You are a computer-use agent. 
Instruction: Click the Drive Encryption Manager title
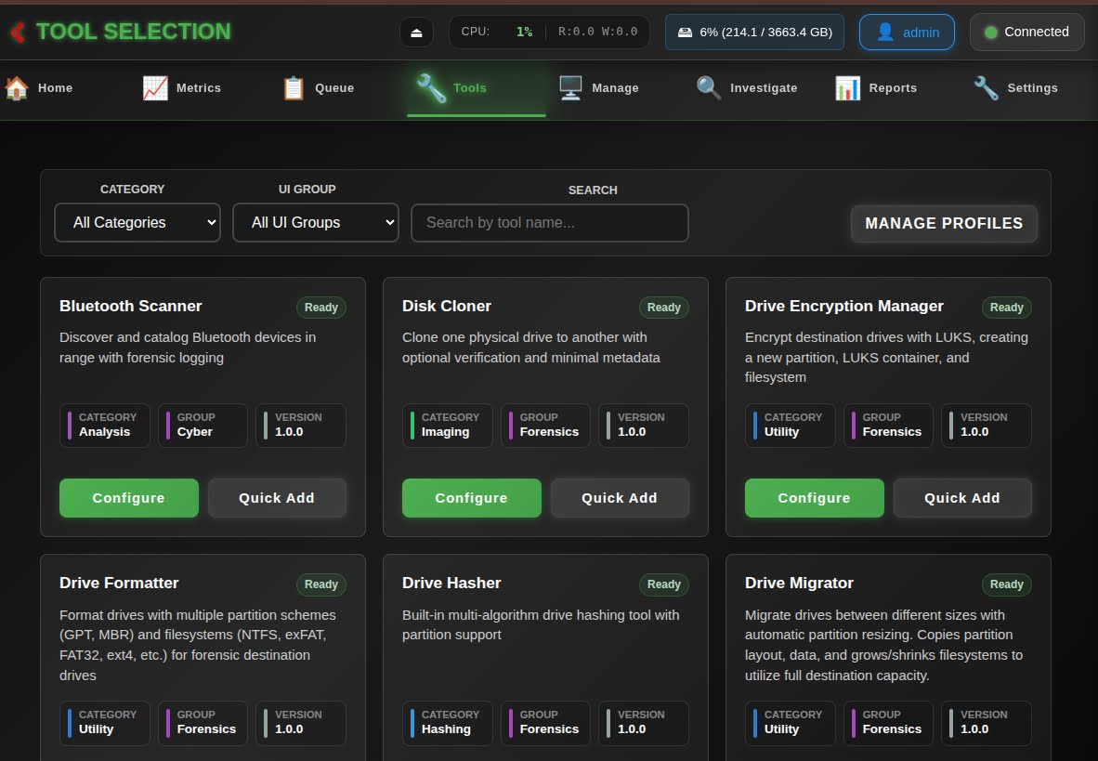(x=844, y=307)
